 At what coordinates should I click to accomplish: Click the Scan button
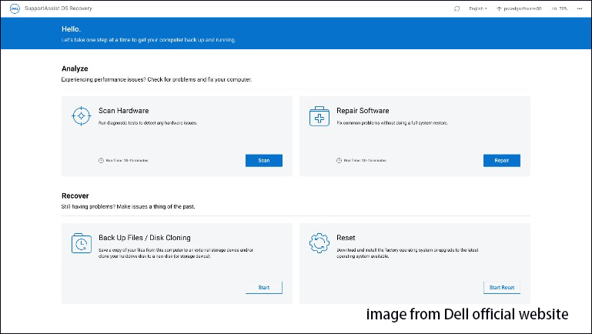tap(264, 160)
